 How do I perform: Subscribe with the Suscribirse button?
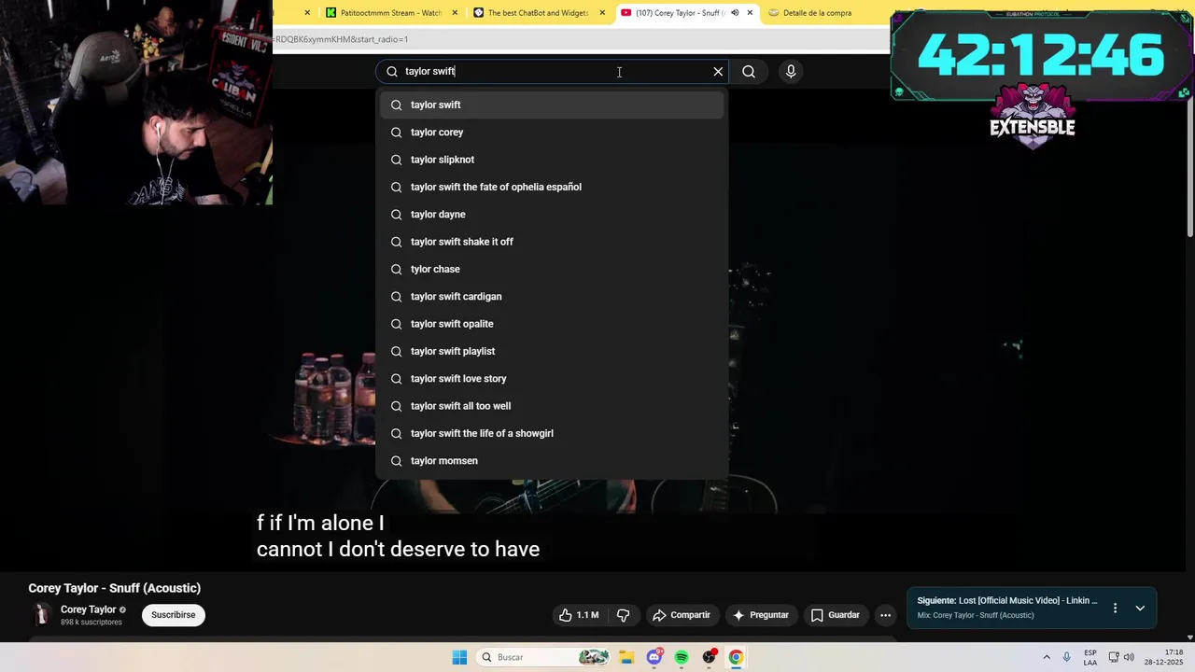(x=174, y=615)
